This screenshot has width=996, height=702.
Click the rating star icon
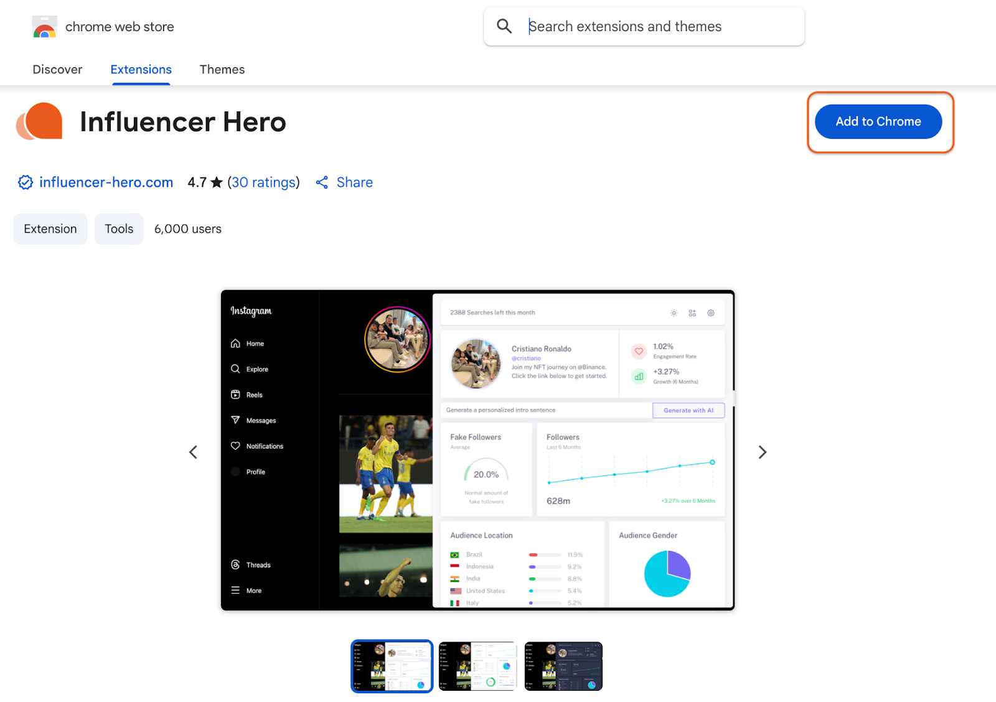(x=217, y=182)
